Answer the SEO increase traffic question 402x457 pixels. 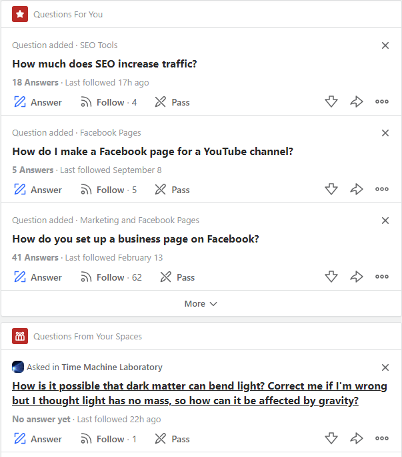[x=38, y=102]
